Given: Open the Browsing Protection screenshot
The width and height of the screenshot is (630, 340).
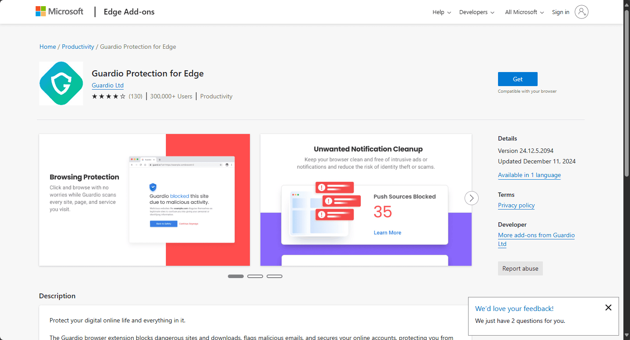Looking at the screenshot, I should (145, 200).
